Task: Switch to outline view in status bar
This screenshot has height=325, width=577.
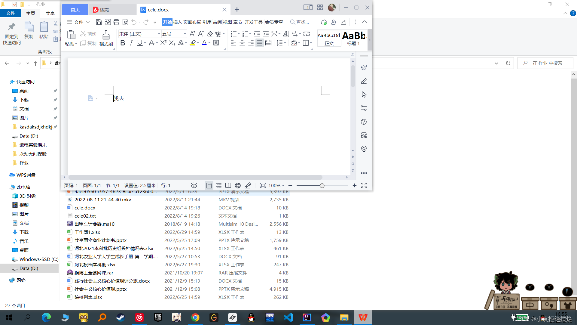Action: pos(219,185)
